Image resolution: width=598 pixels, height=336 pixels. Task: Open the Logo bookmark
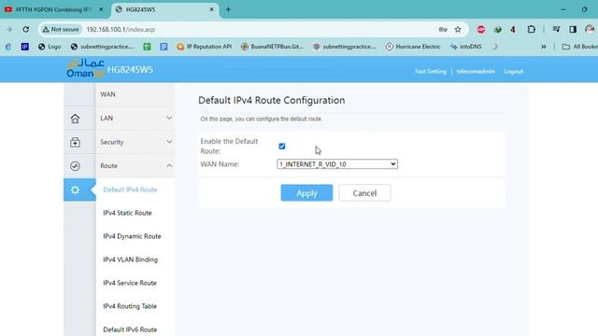[x=50, y=47]
